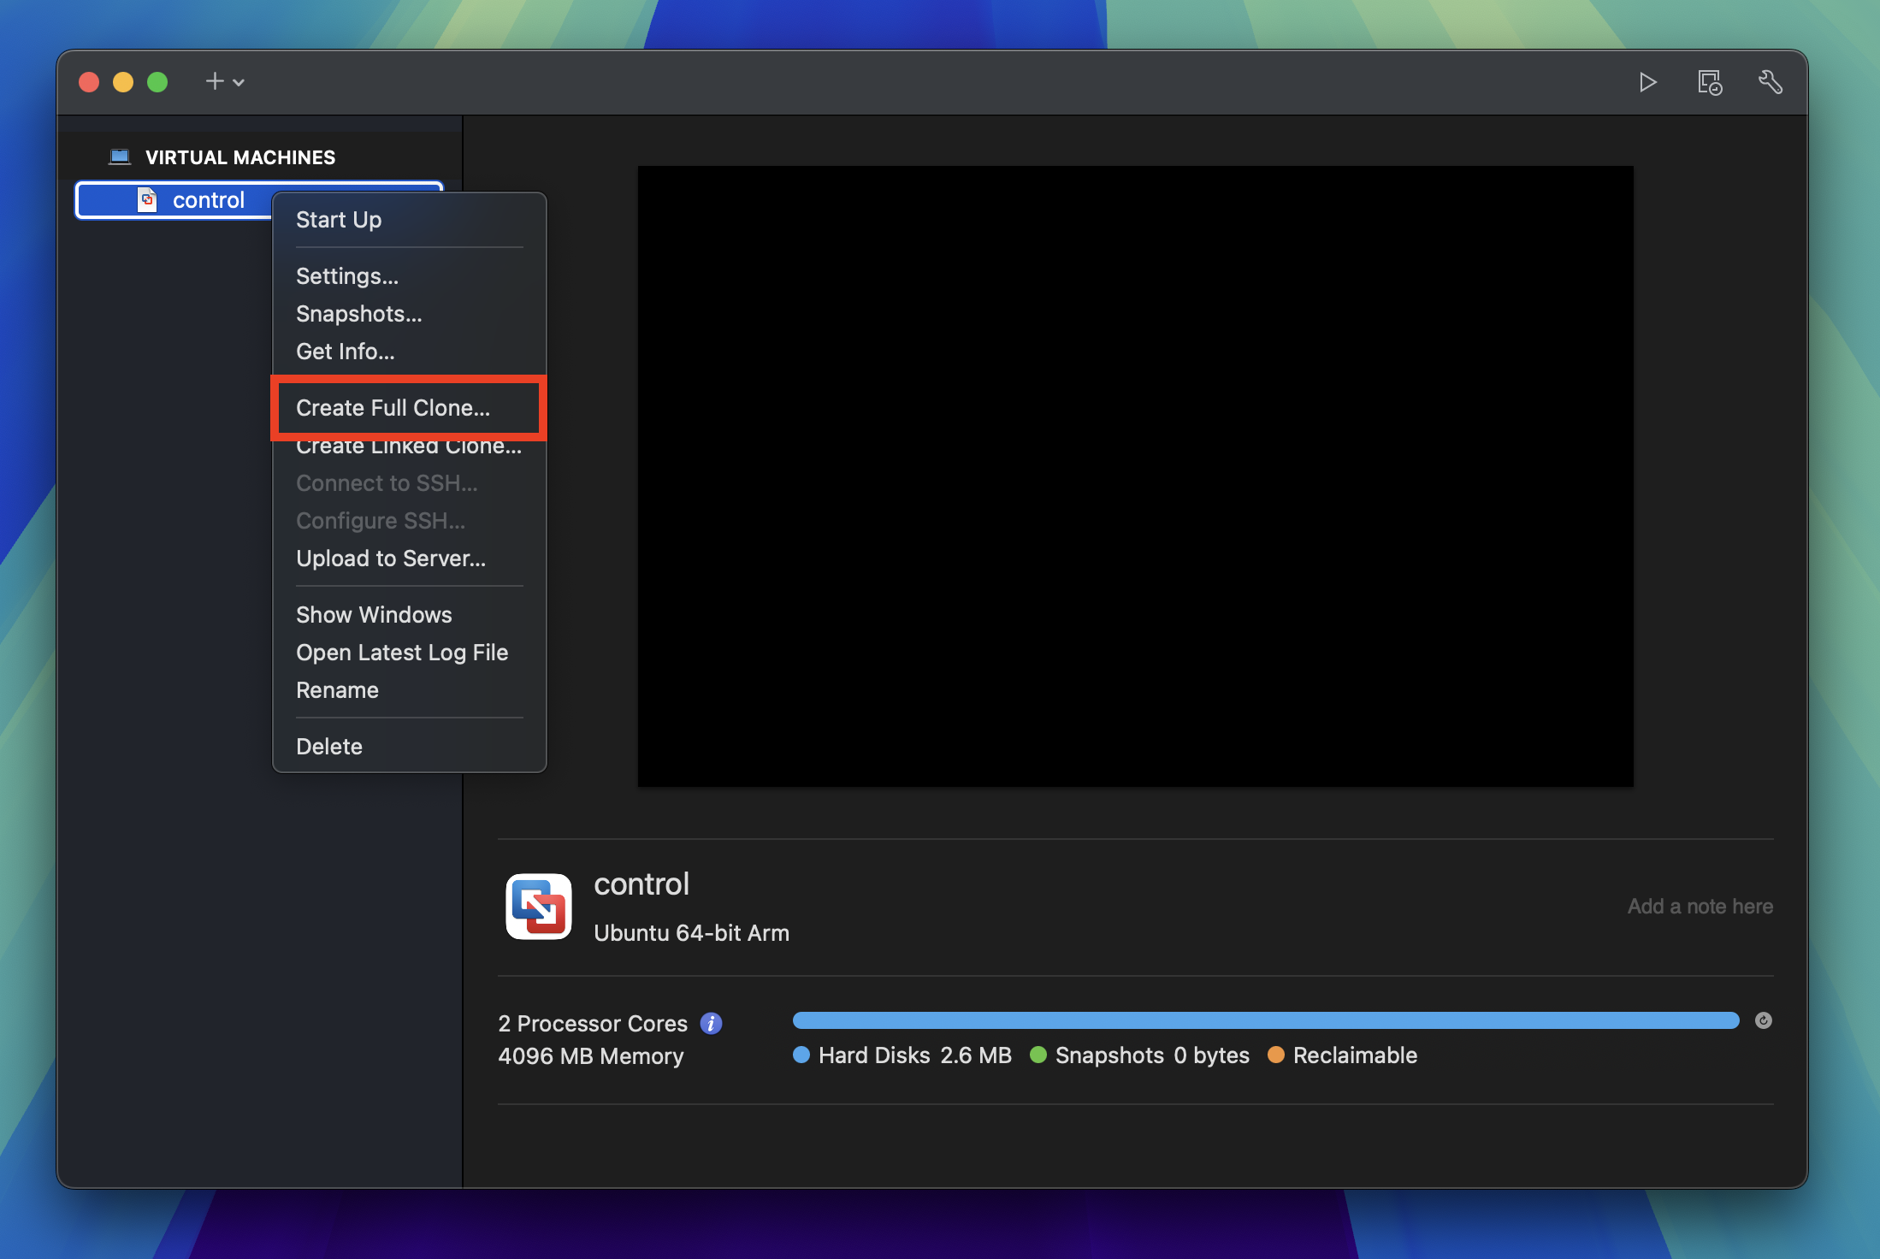This screenshot has height=1259, width=1880.
Task: Click the Add a note here field
Action: tap(1699, 906)
